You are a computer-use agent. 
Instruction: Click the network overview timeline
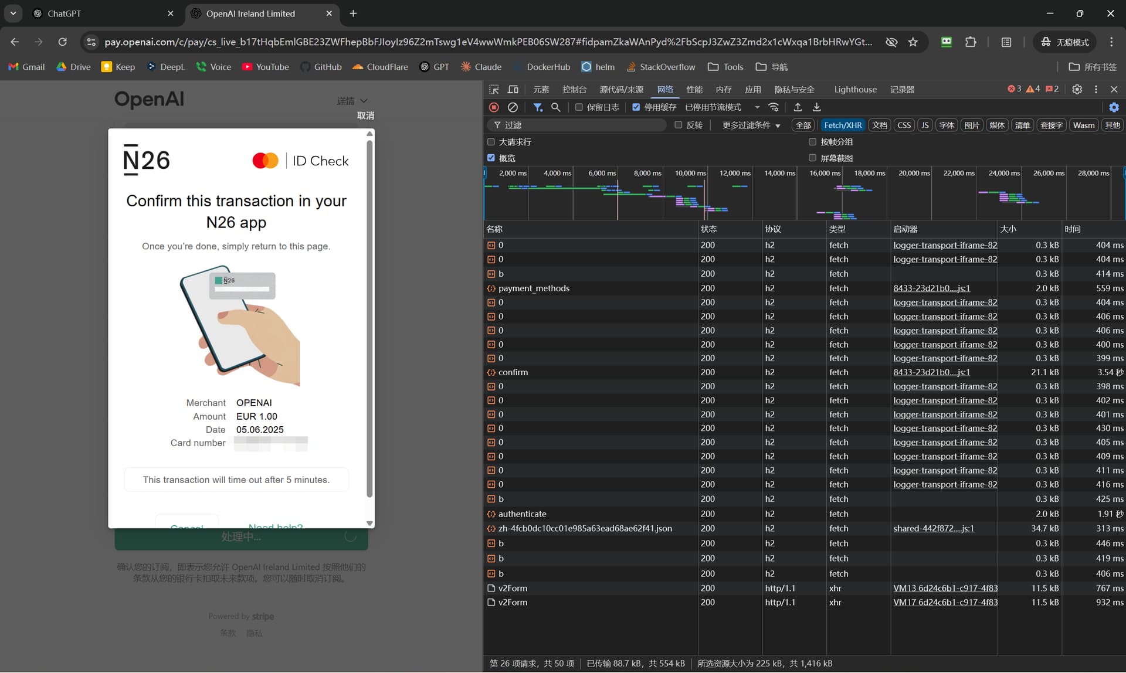tap(803, 194)
